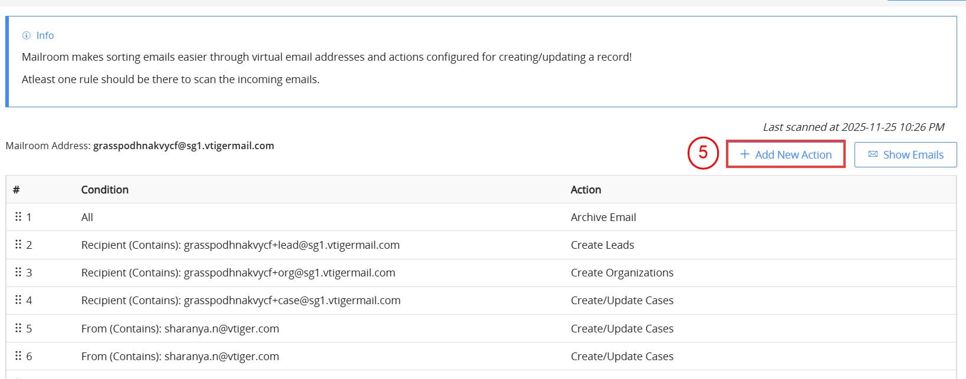Open the Create Leads rule action

pos(602,245)
